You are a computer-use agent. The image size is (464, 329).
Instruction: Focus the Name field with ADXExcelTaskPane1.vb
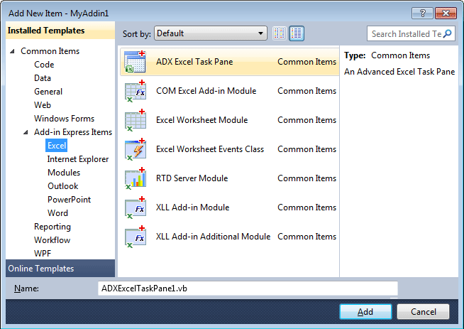click(x=248, y=288)
